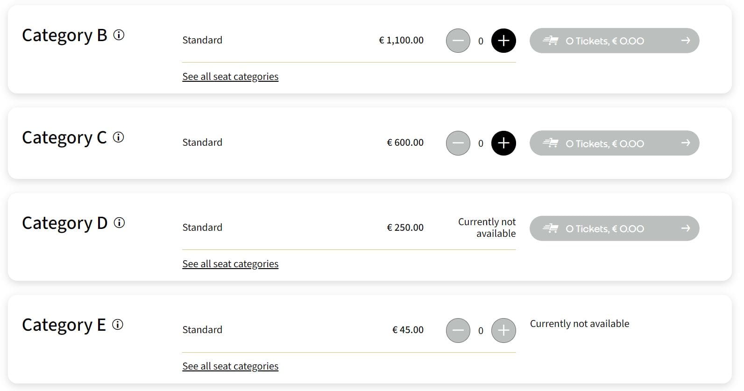Open Category B info icon
Screen dimensions: 744x391
[119, 35]
